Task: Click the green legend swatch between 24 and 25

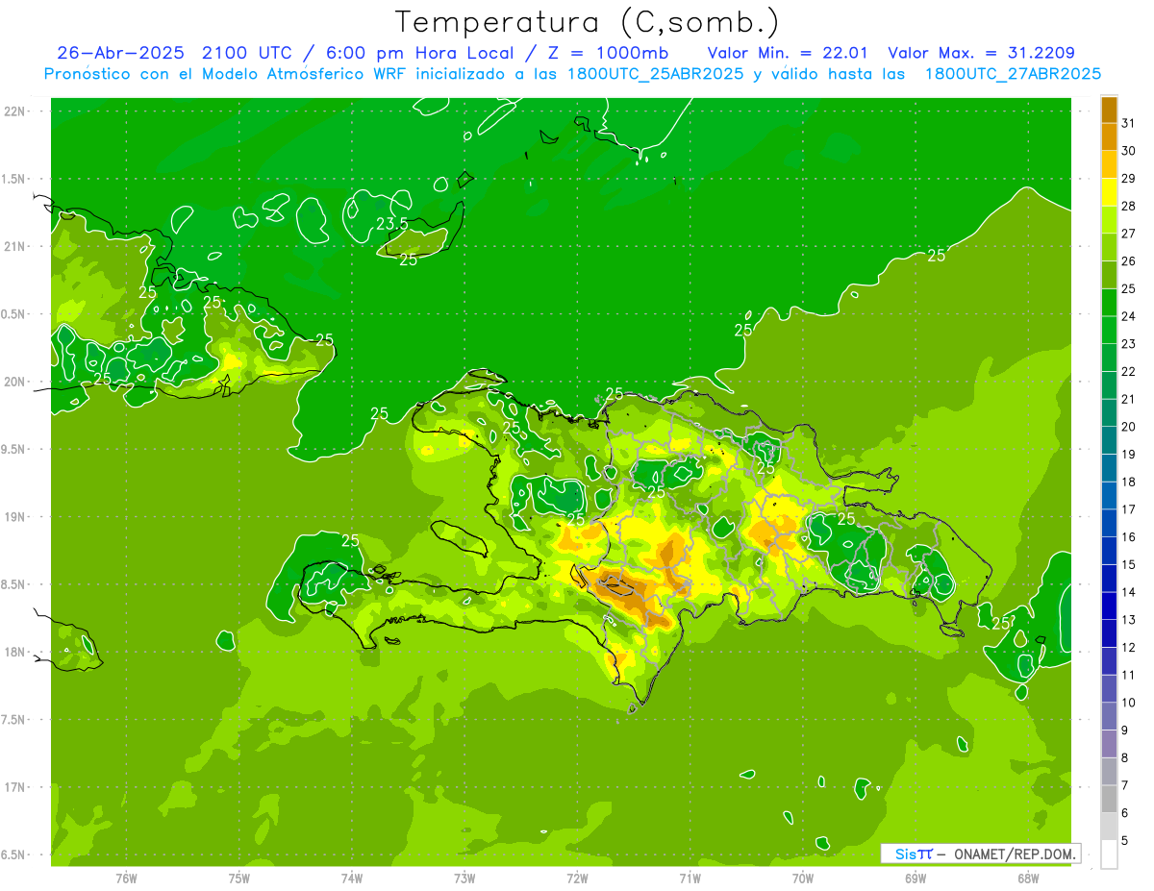Action: 1109,303
